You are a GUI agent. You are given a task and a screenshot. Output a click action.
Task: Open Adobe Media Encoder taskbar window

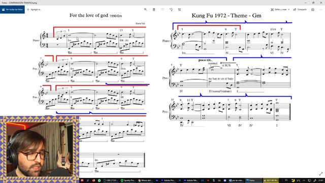pos(191,180)
